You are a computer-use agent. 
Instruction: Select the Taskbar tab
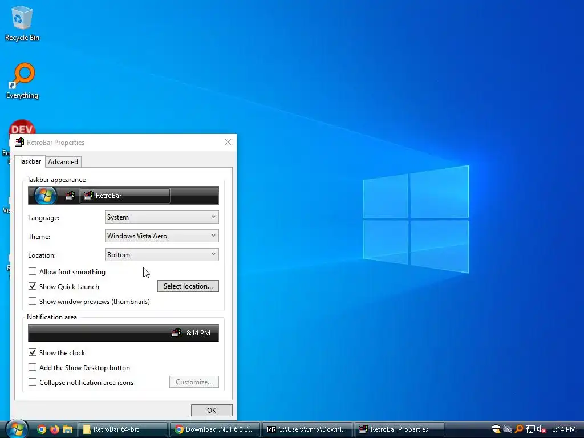pos(30,161)
